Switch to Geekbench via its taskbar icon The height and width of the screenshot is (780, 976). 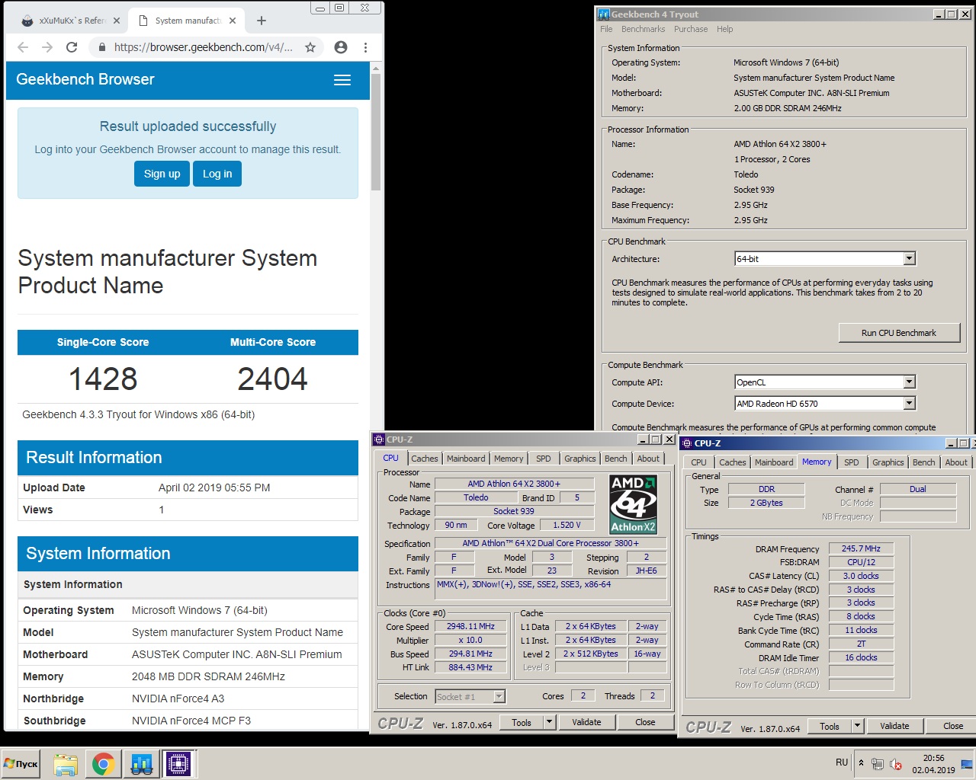[141, 764]
